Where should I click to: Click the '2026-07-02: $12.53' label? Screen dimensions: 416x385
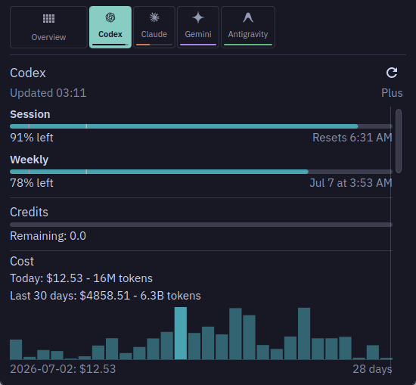click(63, 369)
